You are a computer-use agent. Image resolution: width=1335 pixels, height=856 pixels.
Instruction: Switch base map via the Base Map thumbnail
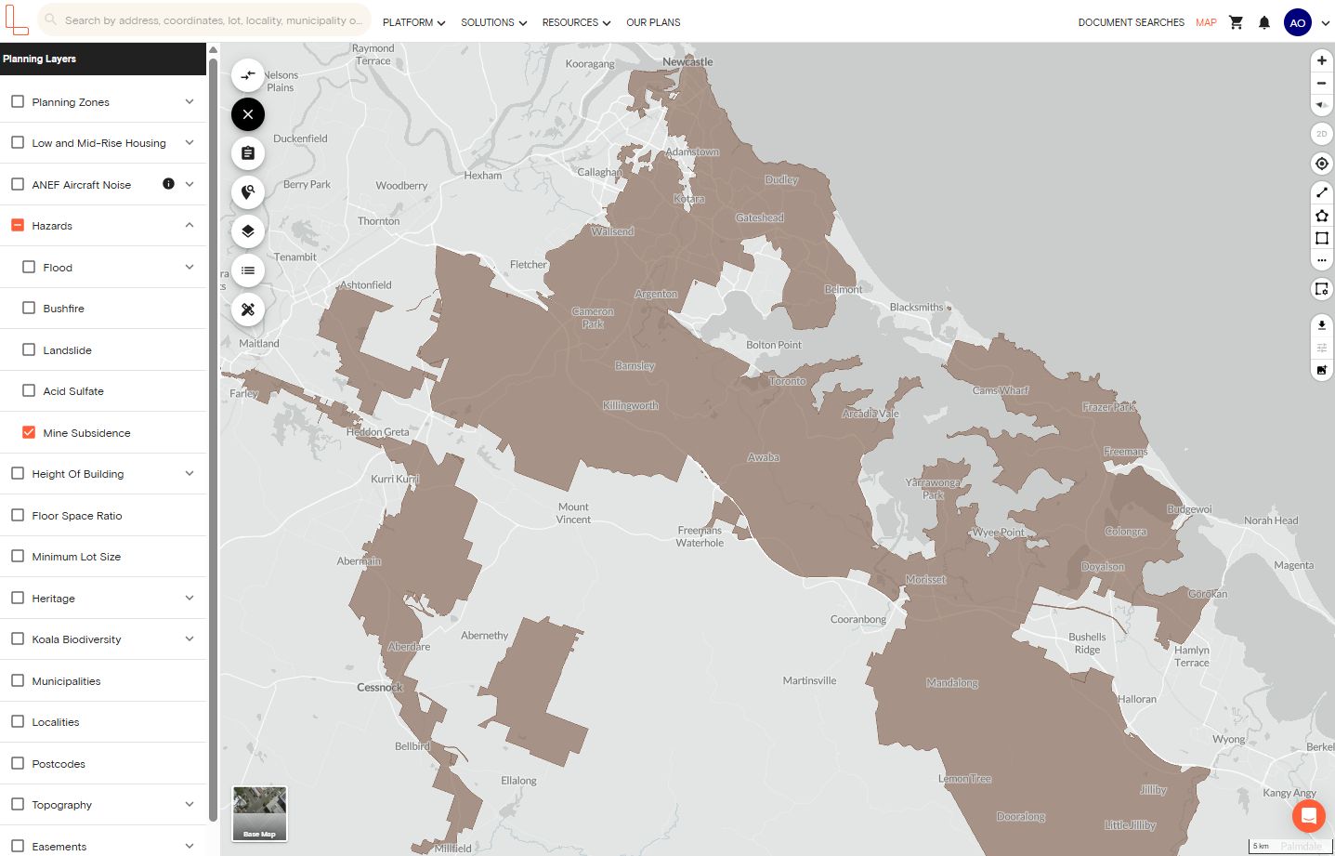pos(259,813)
